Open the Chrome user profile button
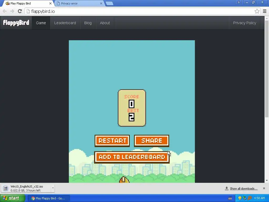The height and width of the screenshot is (202, 269). coord(239,2)
